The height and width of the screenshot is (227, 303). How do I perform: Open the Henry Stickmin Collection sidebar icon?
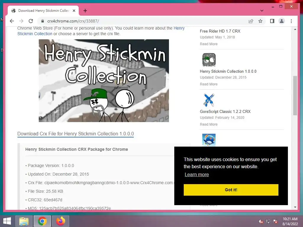[209, 60]
